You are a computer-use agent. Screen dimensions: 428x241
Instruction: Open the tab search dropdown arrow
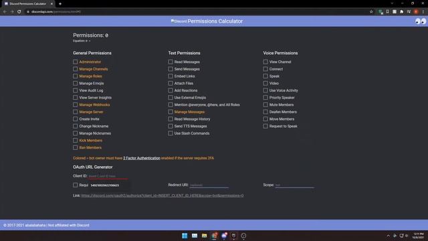pyautogui.click(x=392, y=3)
